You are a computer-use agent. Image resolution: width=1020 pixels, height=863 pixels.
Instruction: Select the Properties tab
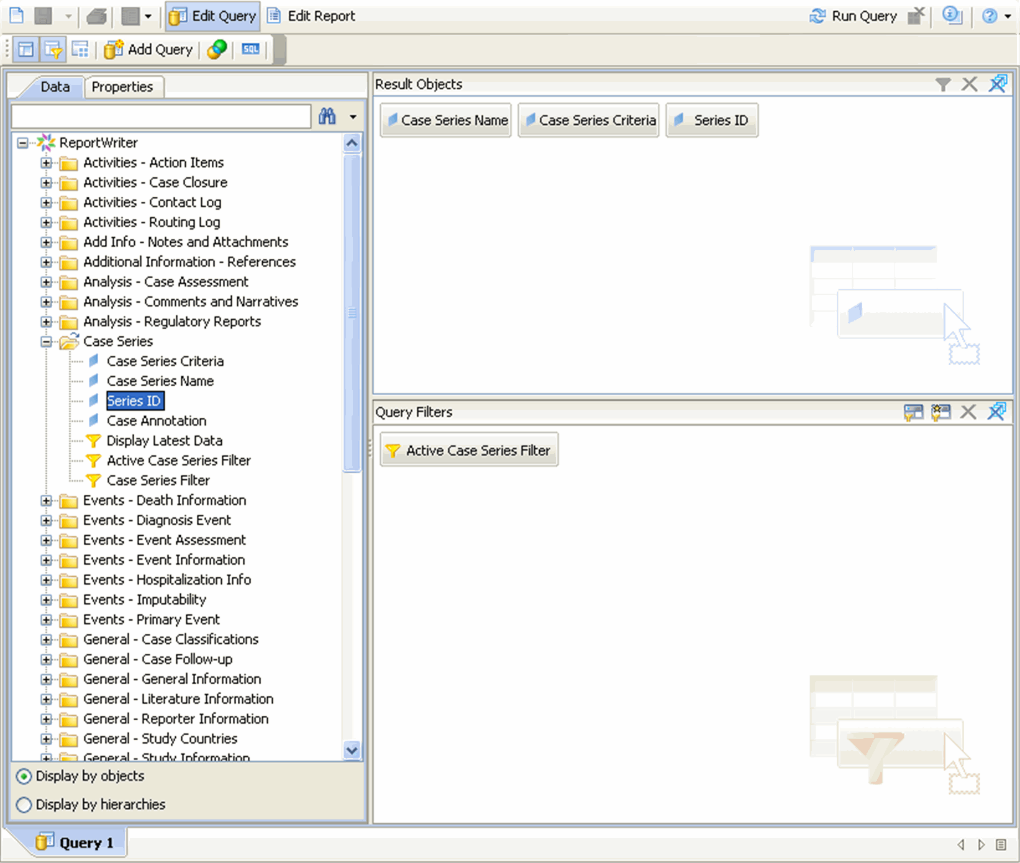click(122, 87)
